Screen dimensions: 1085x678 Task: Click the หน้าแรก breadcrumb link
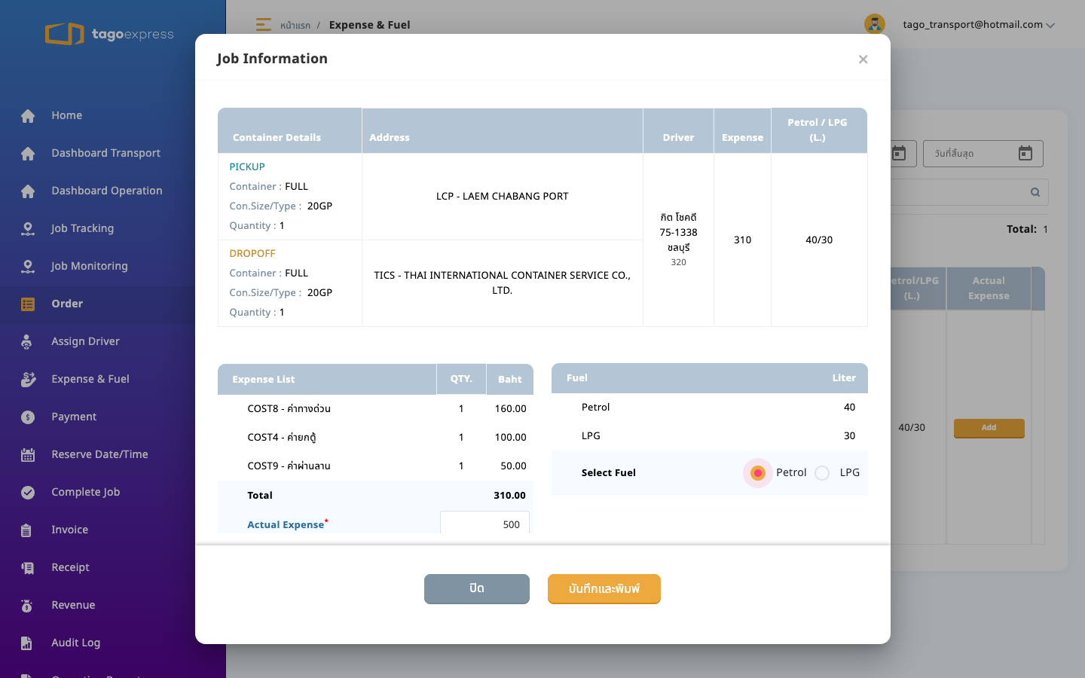click(295, 26)
